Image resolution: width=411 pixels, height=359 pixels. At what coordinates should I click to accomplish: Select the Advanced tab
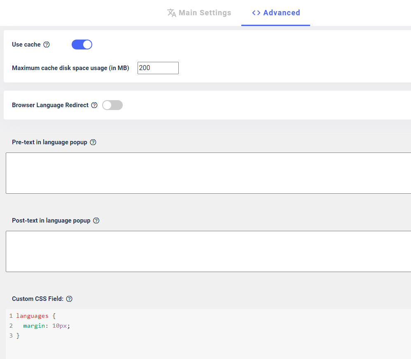coord(276,13)
